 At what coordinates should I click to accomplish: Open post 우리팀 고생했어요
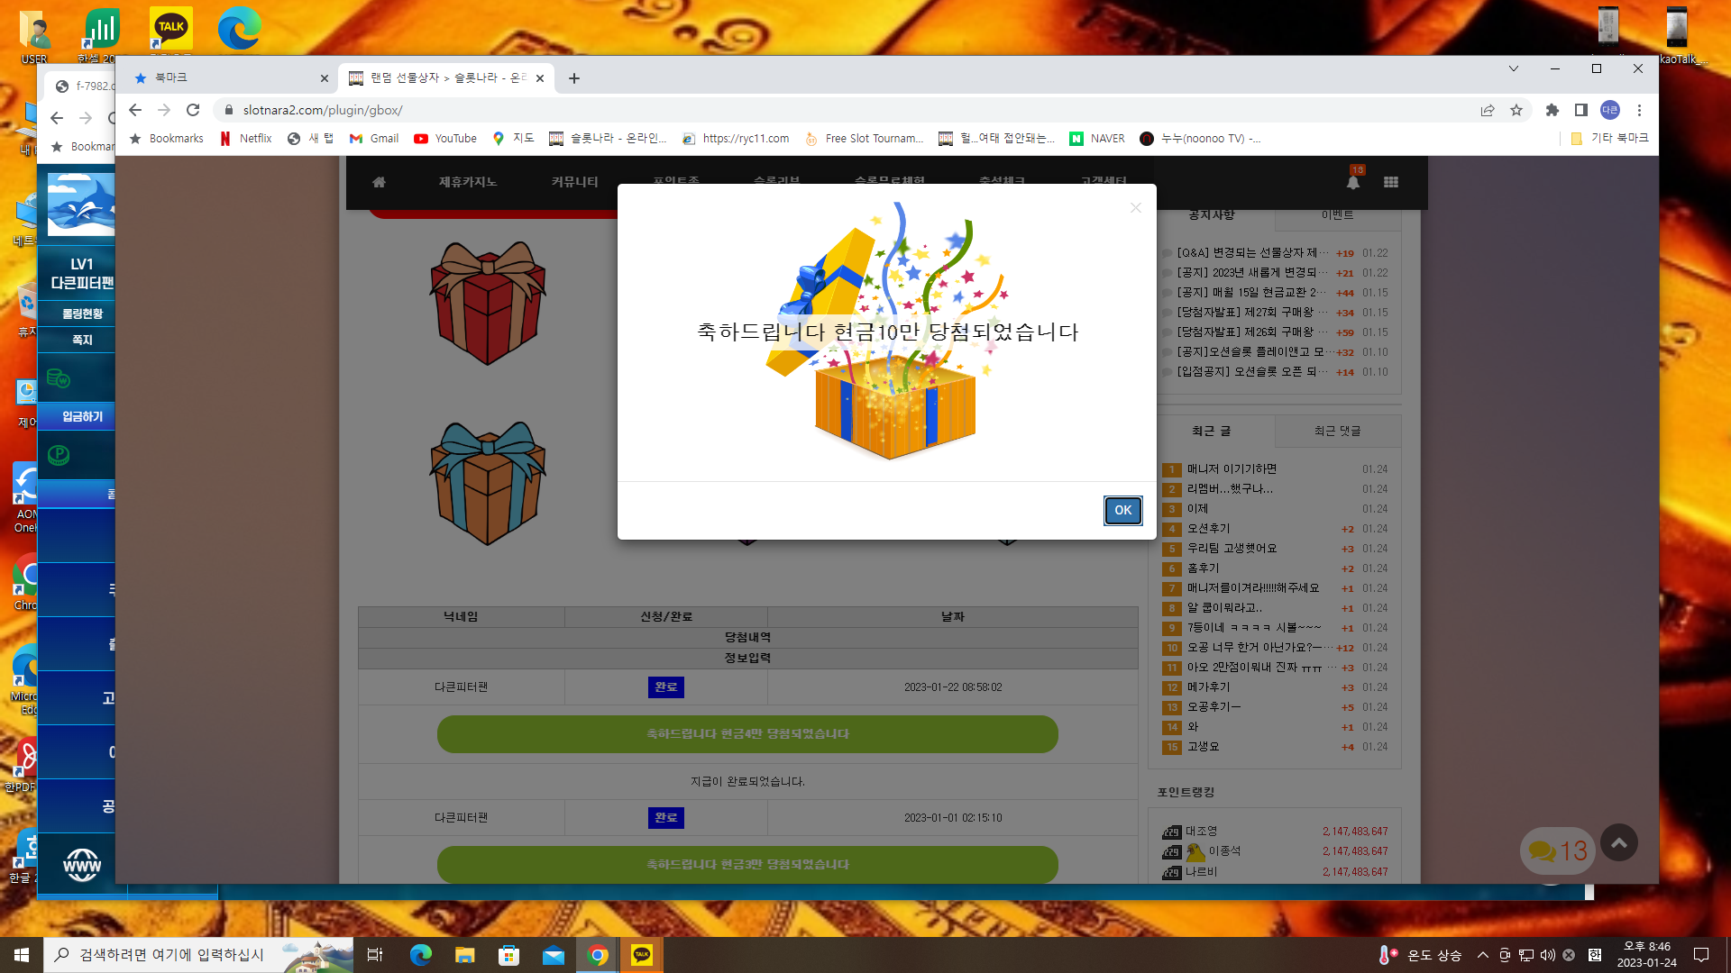[1232, 549]
